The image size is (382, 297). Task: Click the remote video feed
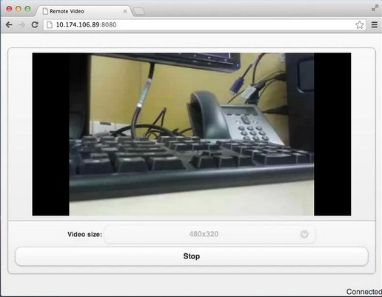pos(192,134)
